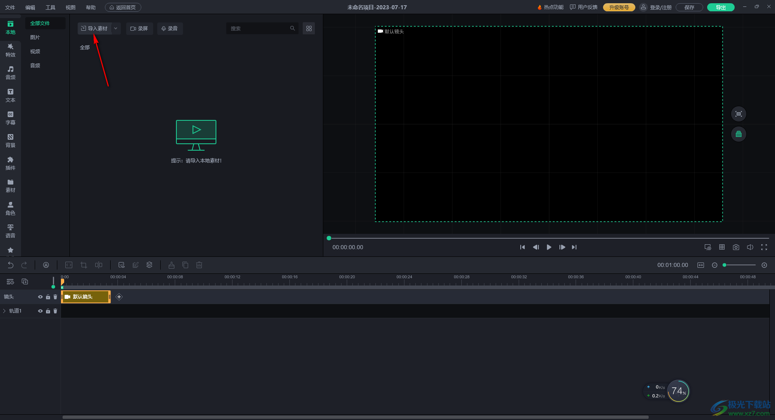Open the 工具 menu

point(50,7)
